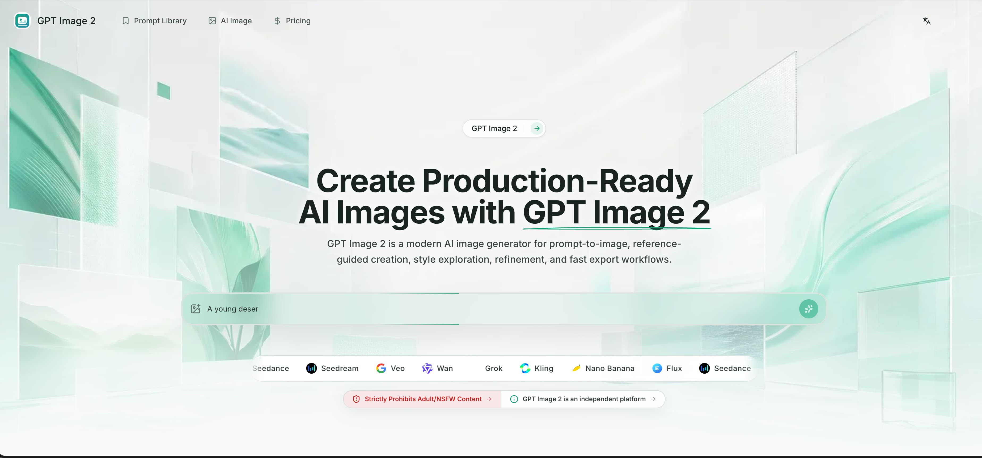Click the red shield warning icon
The height and width of the screenshot is (458, 982).
(356, 399)
